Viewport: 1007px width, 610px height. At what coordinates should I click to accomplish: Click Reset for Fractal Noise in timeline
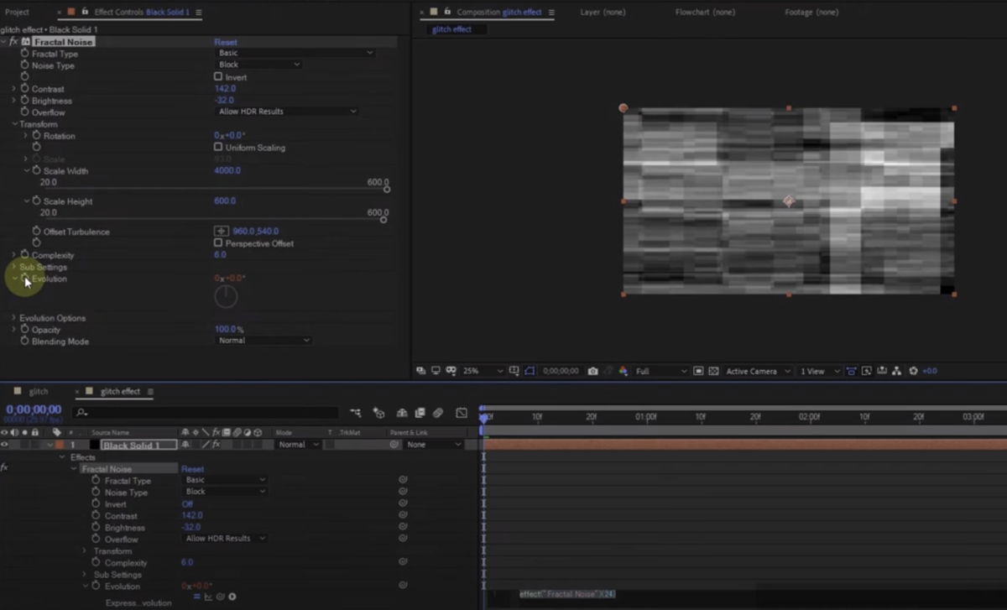[192, 469]
